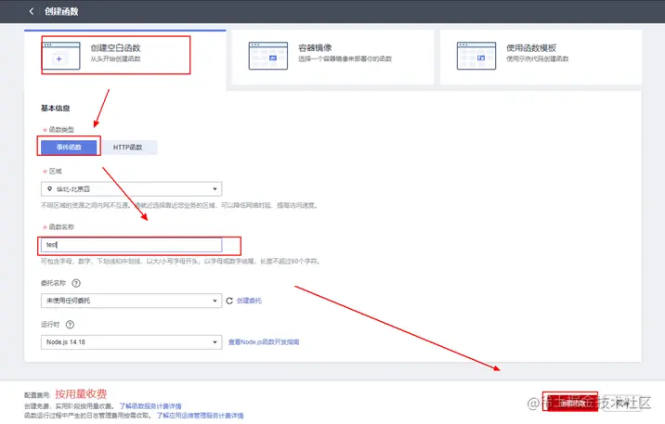Open the 创建委托 link
665x424 pixels.
[x=249, y=301]
